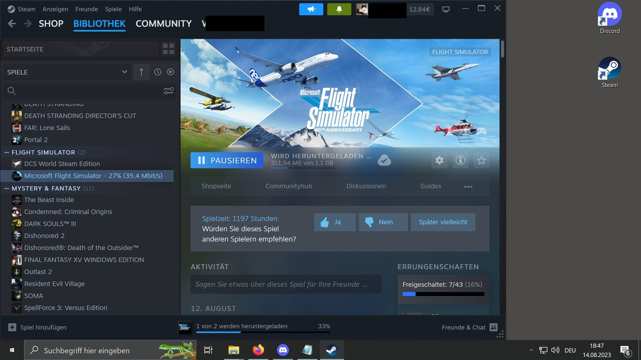Open the green notifications bell

click(339, 9)
